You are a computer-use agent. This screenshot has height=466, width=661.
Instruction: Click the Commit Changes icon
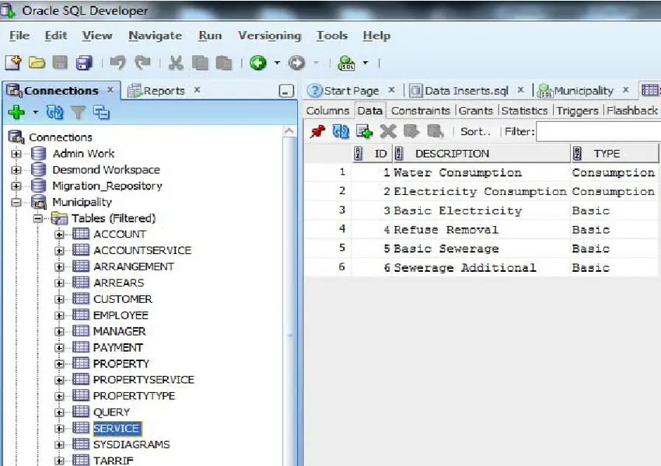[411, 132]
